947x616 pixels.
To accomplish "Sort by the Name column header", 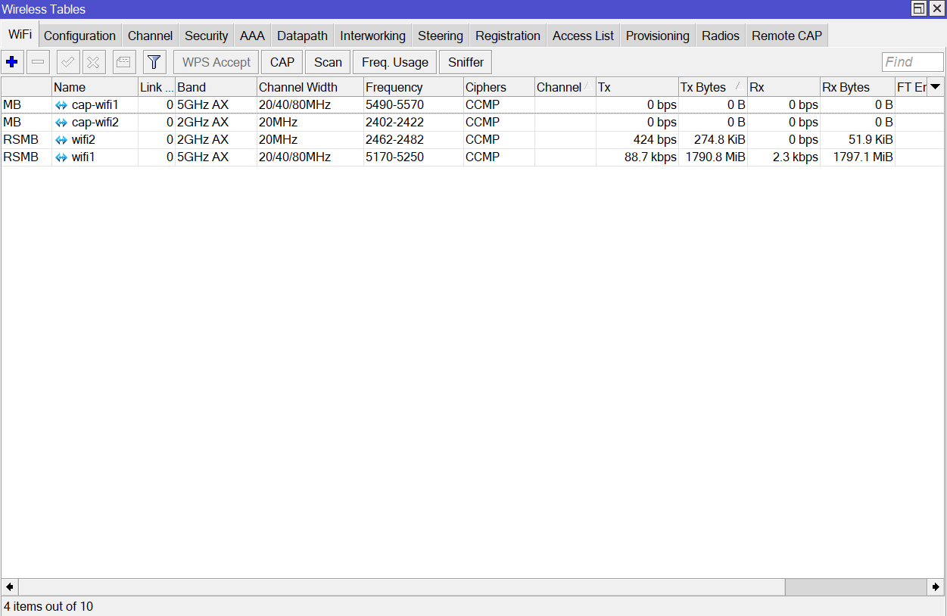I will [95, 87].
